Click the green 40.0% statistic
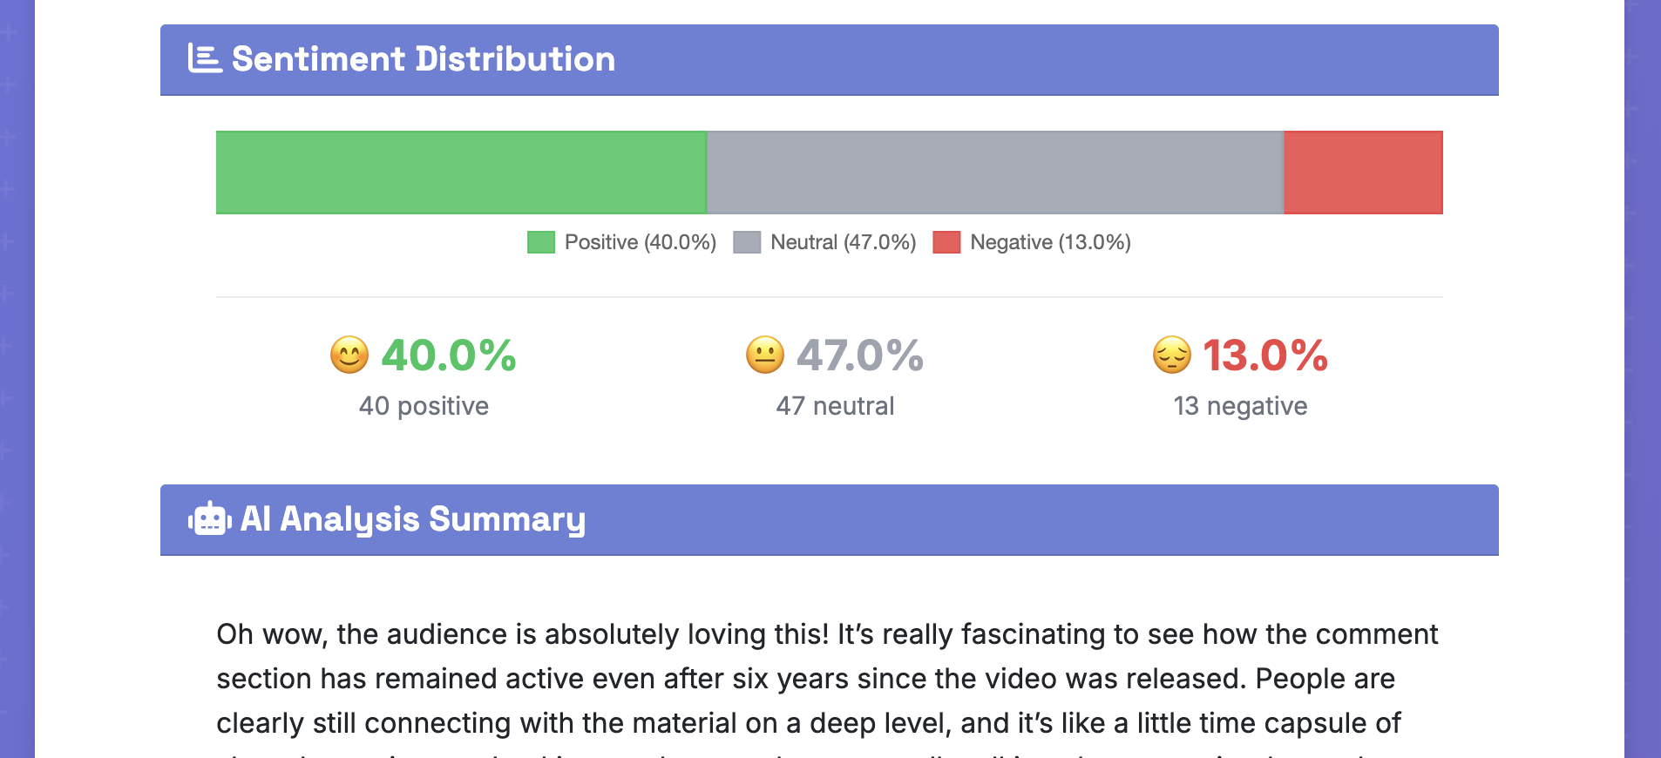The height and width of the screenshot is (758, 1661). point(449,355)
